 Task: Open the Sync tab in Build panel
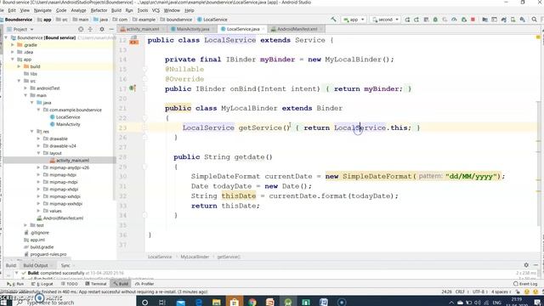click(65, 265)
